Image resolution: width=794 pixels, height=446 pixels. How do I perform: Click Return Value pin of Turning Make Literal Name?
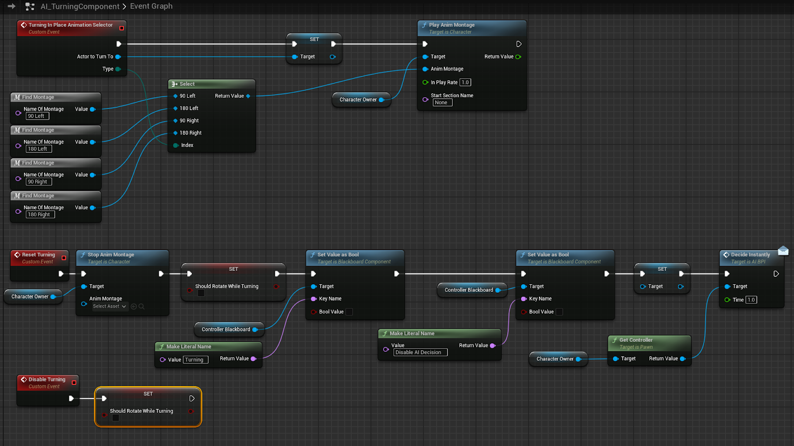[254, 359]
